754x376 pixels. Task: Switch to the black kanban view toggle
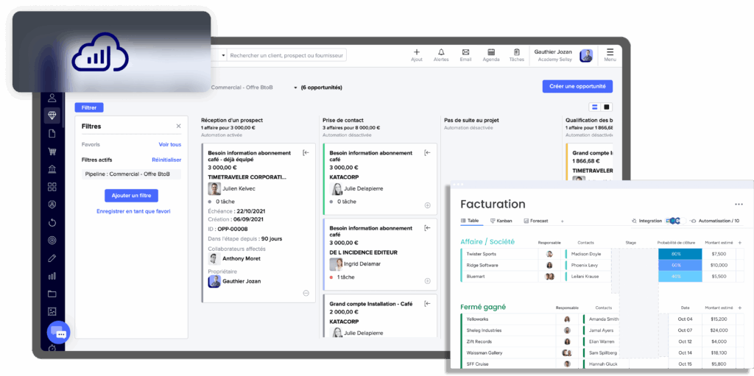click(x=607, y=107)
